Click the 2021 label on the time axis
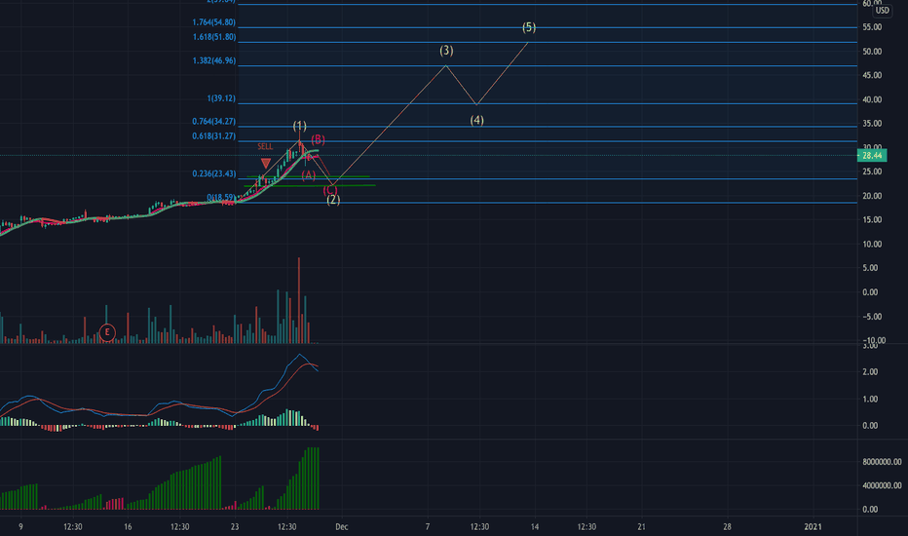 click(813, 526)
